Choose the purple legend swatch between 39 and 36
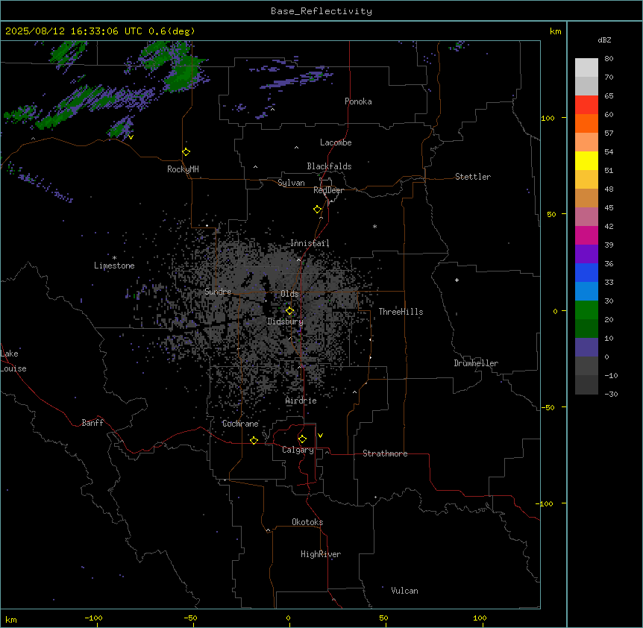Screen dimensions: 643x628 (x=586, y=254)
